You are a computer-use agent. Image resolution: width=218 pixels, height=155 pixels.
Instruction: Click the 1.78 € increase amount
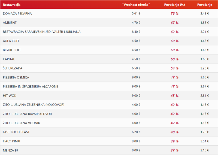point(205,132)
